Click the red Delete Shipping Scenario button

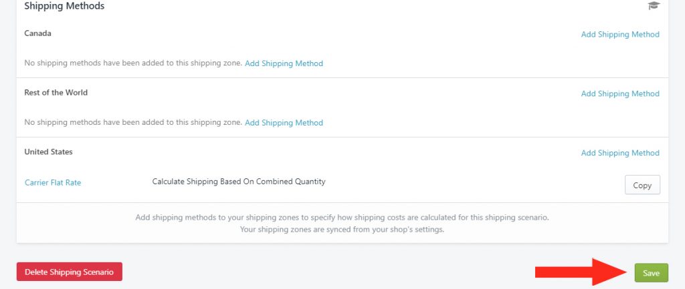(x=70, y=272)
